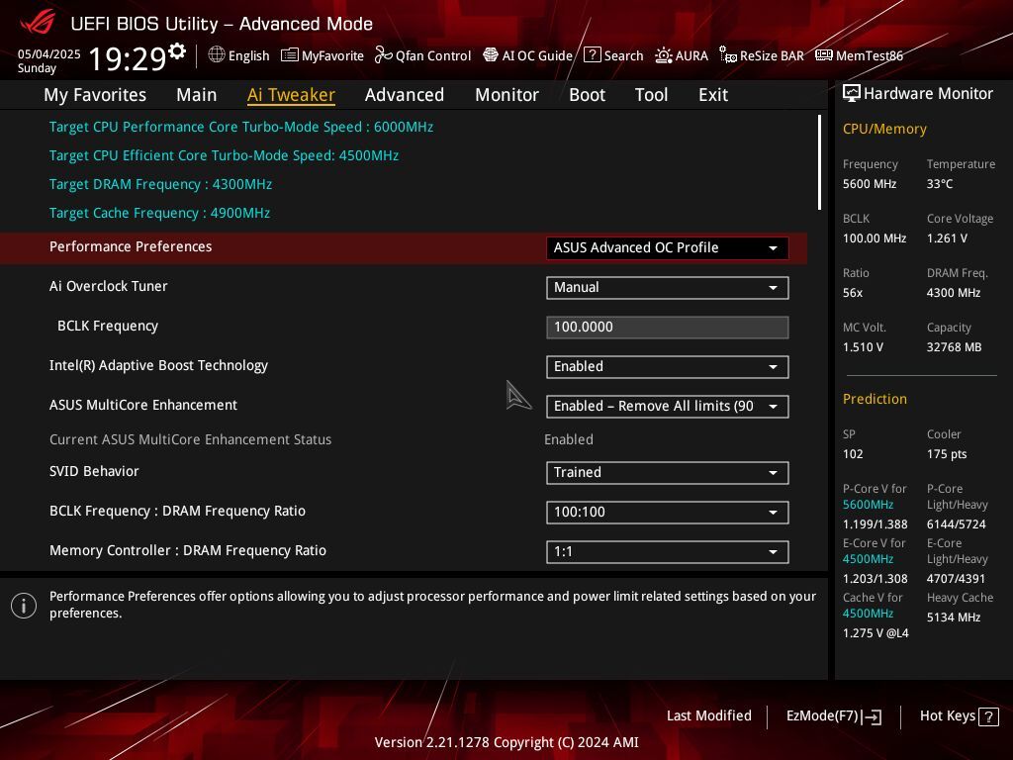Click the Prediction section heading
The height and width of the screenshot is (760, 1013).
[x=875, y=399]
